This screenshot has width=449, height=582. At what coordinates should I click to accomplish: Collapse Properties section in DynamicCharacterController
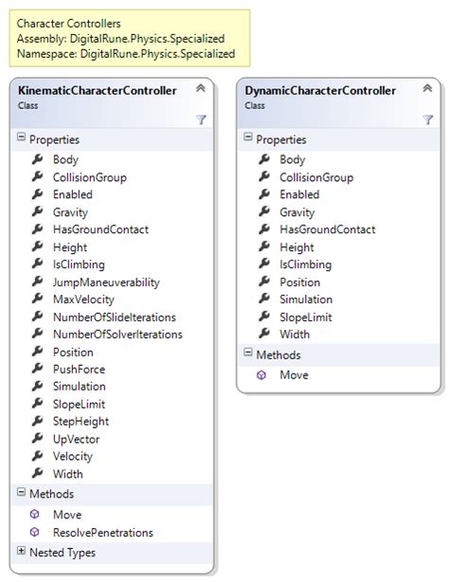click(248, 137)
